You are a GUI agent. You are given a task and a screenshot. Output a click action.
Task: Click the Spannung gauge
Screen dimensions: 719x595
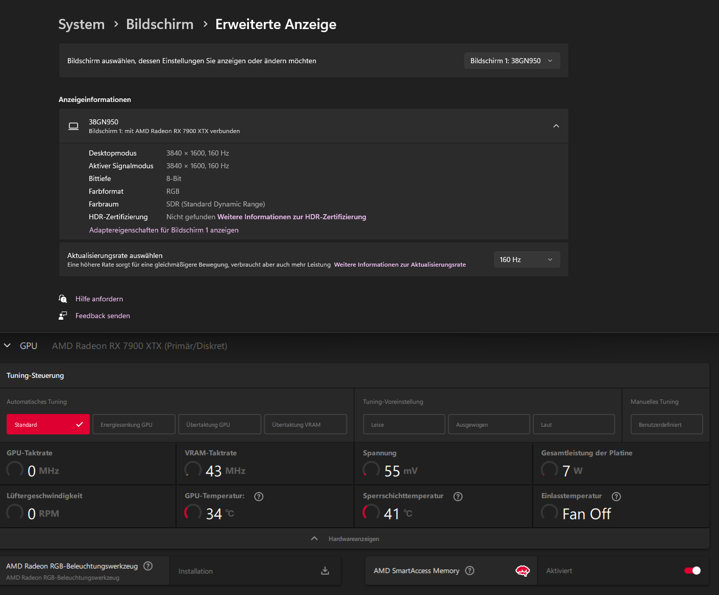pos(371,470)
